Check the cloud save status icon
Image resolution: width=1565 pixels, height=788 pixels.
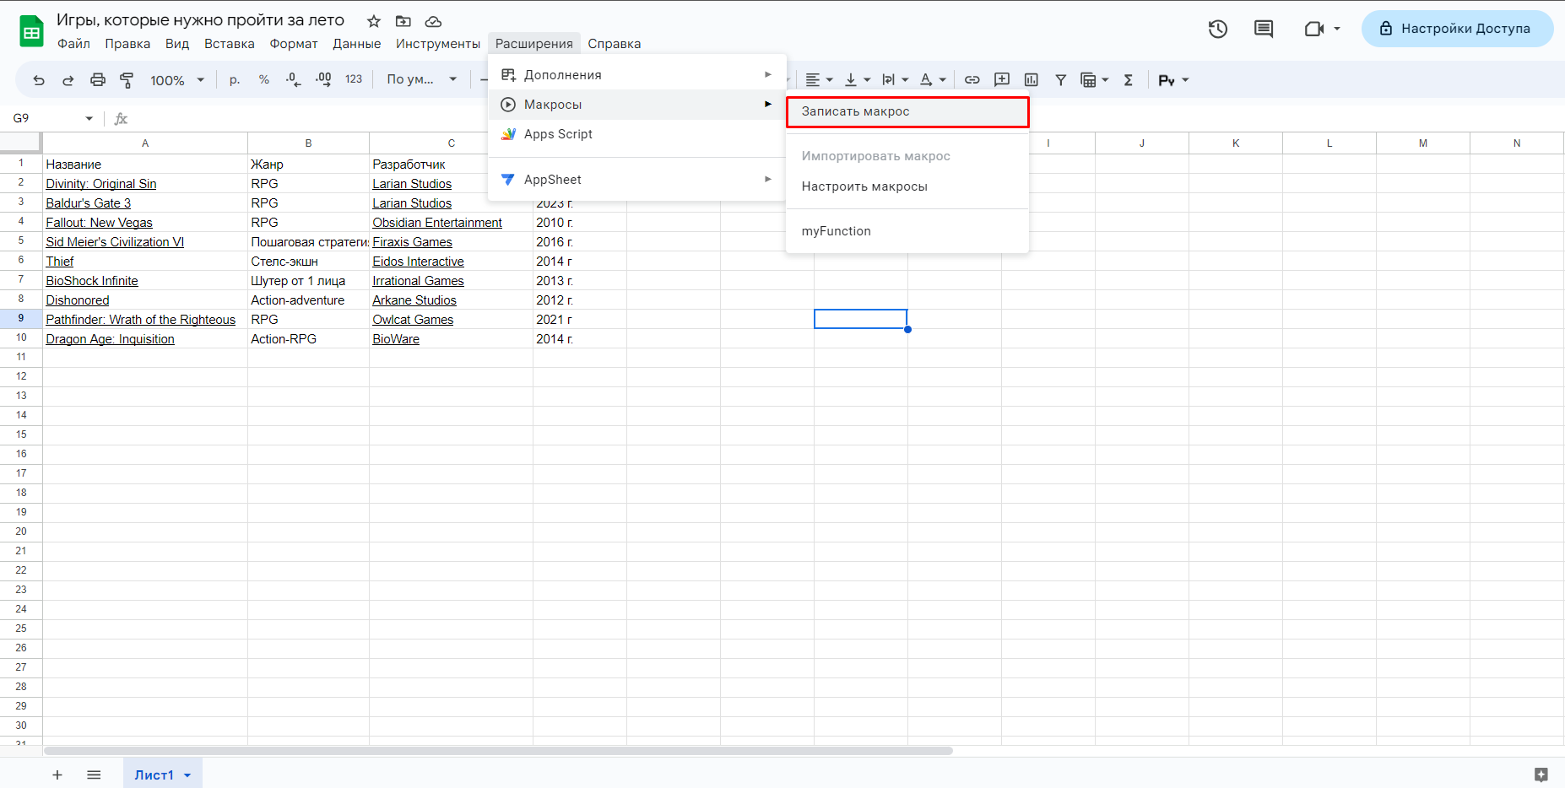(433, 21)
